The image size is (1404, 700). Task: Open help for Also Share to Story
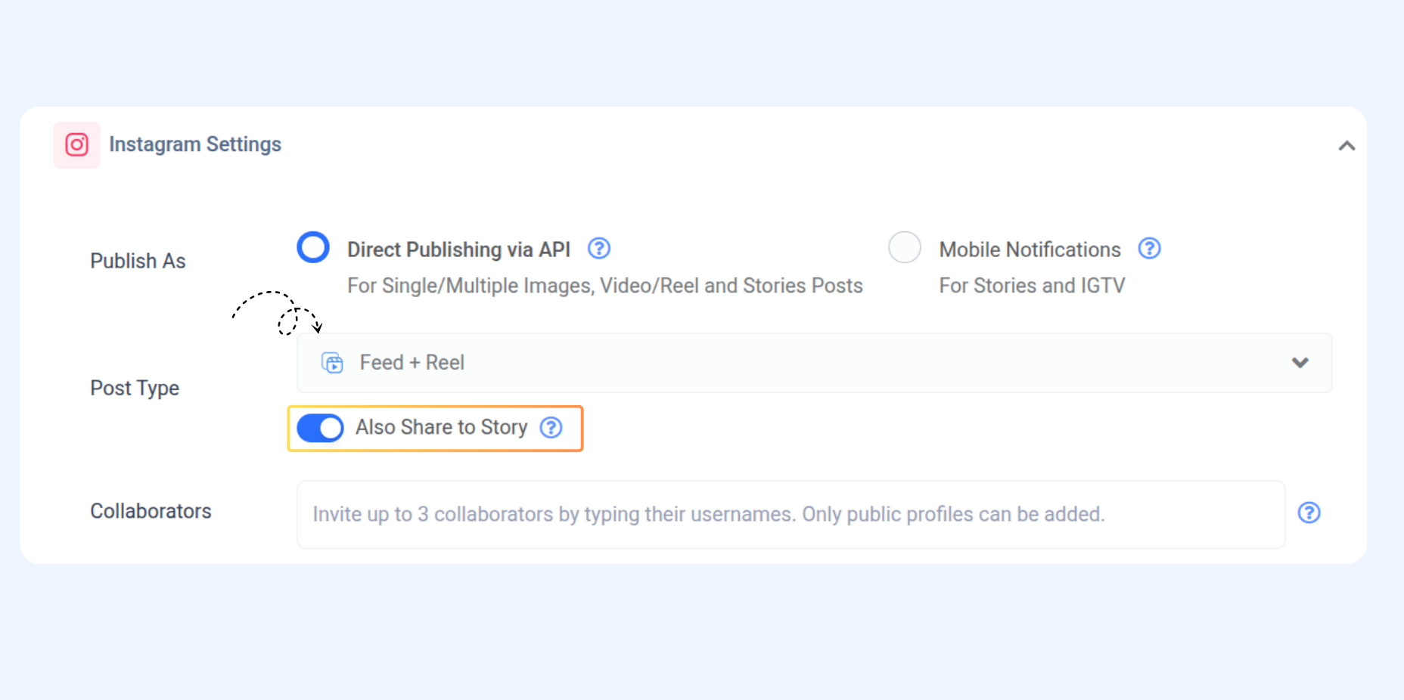pos(551,428)
